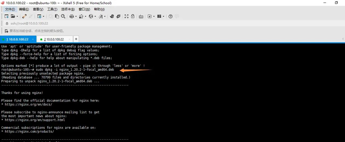The height and width of the screenshot is (142, 345).
Task: Click the lock screen padlock icon
Action: pyautogui.click(x=133, y=16)
